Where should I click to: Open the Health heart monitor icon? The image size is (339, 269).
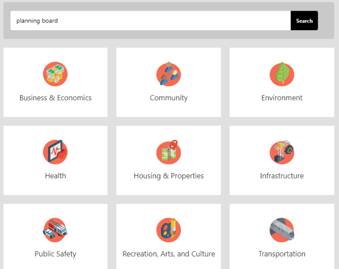coord(55,152)
